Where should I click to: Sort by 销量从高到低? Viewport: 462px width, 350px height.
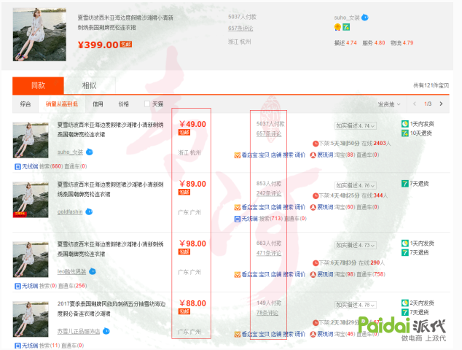[62, 104]
